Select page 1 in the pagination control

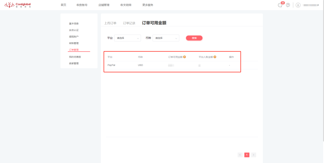[247, 155]
